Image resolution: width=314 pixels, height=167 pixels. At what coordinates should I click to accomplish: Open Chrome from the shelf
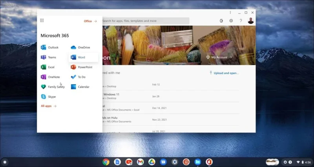click(106, 162)
